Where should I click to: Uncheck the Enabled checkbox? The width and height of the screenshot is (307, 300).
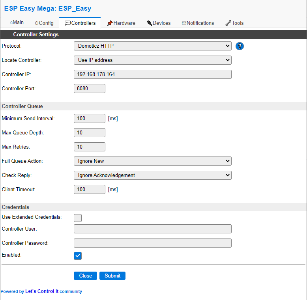click(78, 255)
